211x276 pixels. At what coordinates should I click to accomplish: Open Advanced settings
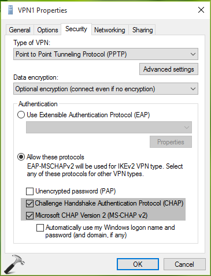point(169,69)
